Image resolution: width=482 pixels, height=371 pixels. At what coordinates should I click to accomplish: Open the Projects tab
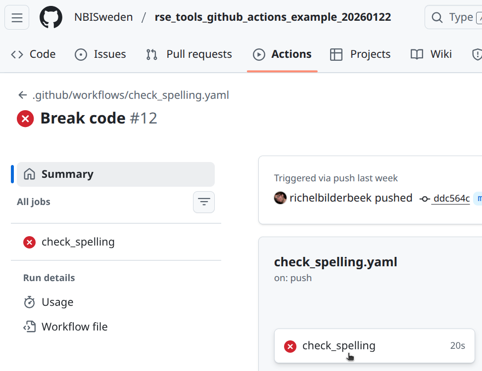pos(360,54)
